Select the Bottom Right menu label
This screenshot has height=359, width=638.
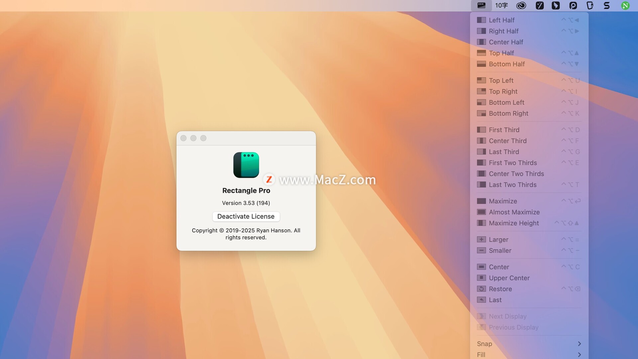(508, 113)
